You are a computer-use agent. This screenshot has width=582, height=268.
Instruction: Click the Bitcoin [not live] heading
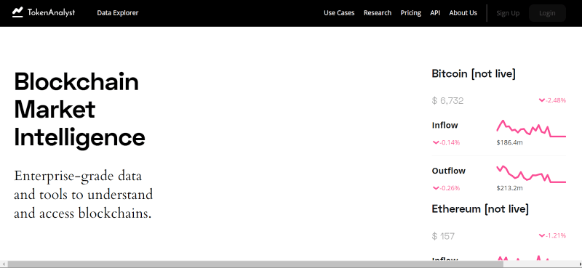coord(474,73)
